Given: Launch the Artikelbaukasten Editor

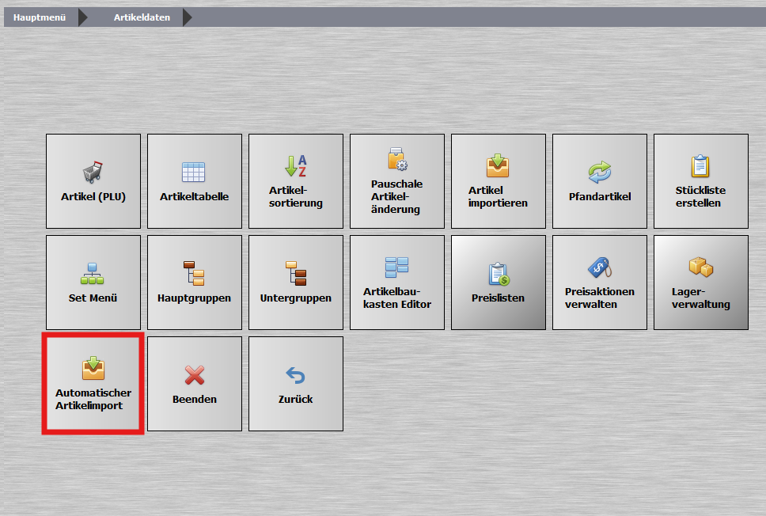Looking at the screenshot, I should [396, 282].
